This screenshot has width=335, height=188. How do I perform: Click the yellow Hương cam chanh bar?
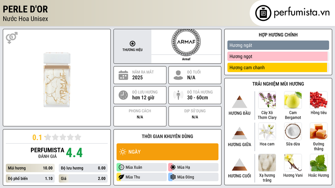(x=277, y=68)
